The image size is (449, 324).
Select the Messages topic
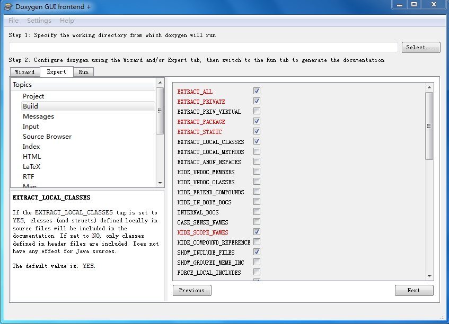point(38,116)
